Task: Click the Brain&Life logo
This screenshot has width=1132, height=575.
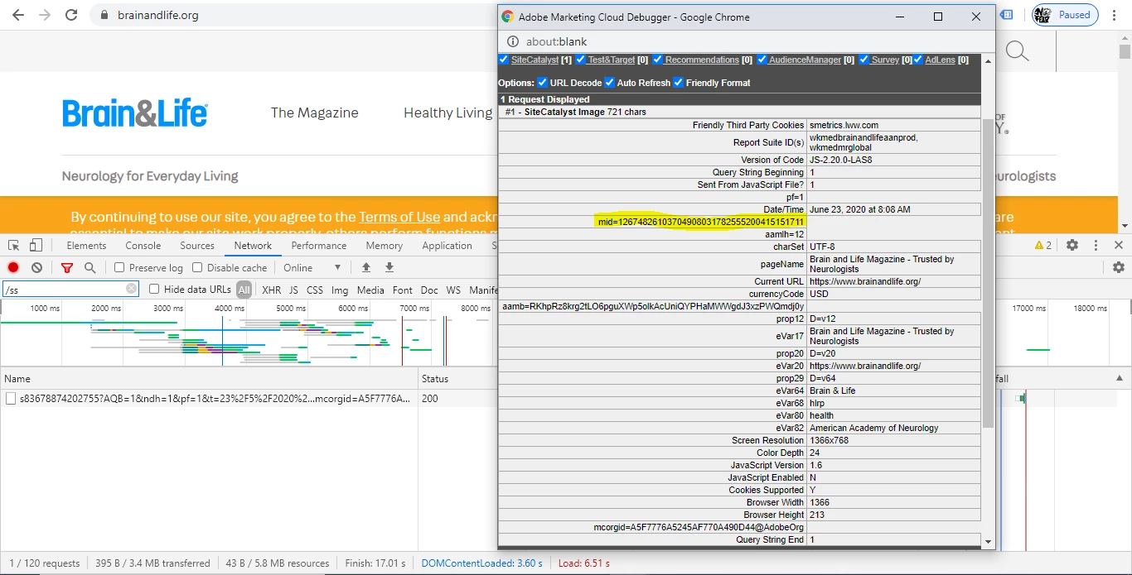Action: pyautogui.click(x=134, y=113)
